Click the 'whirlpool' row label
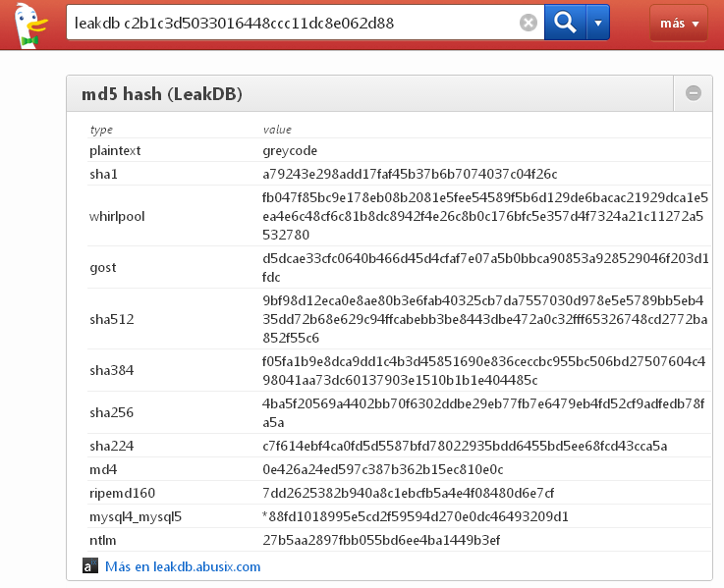Screen dimensions: 724x588 117,217
